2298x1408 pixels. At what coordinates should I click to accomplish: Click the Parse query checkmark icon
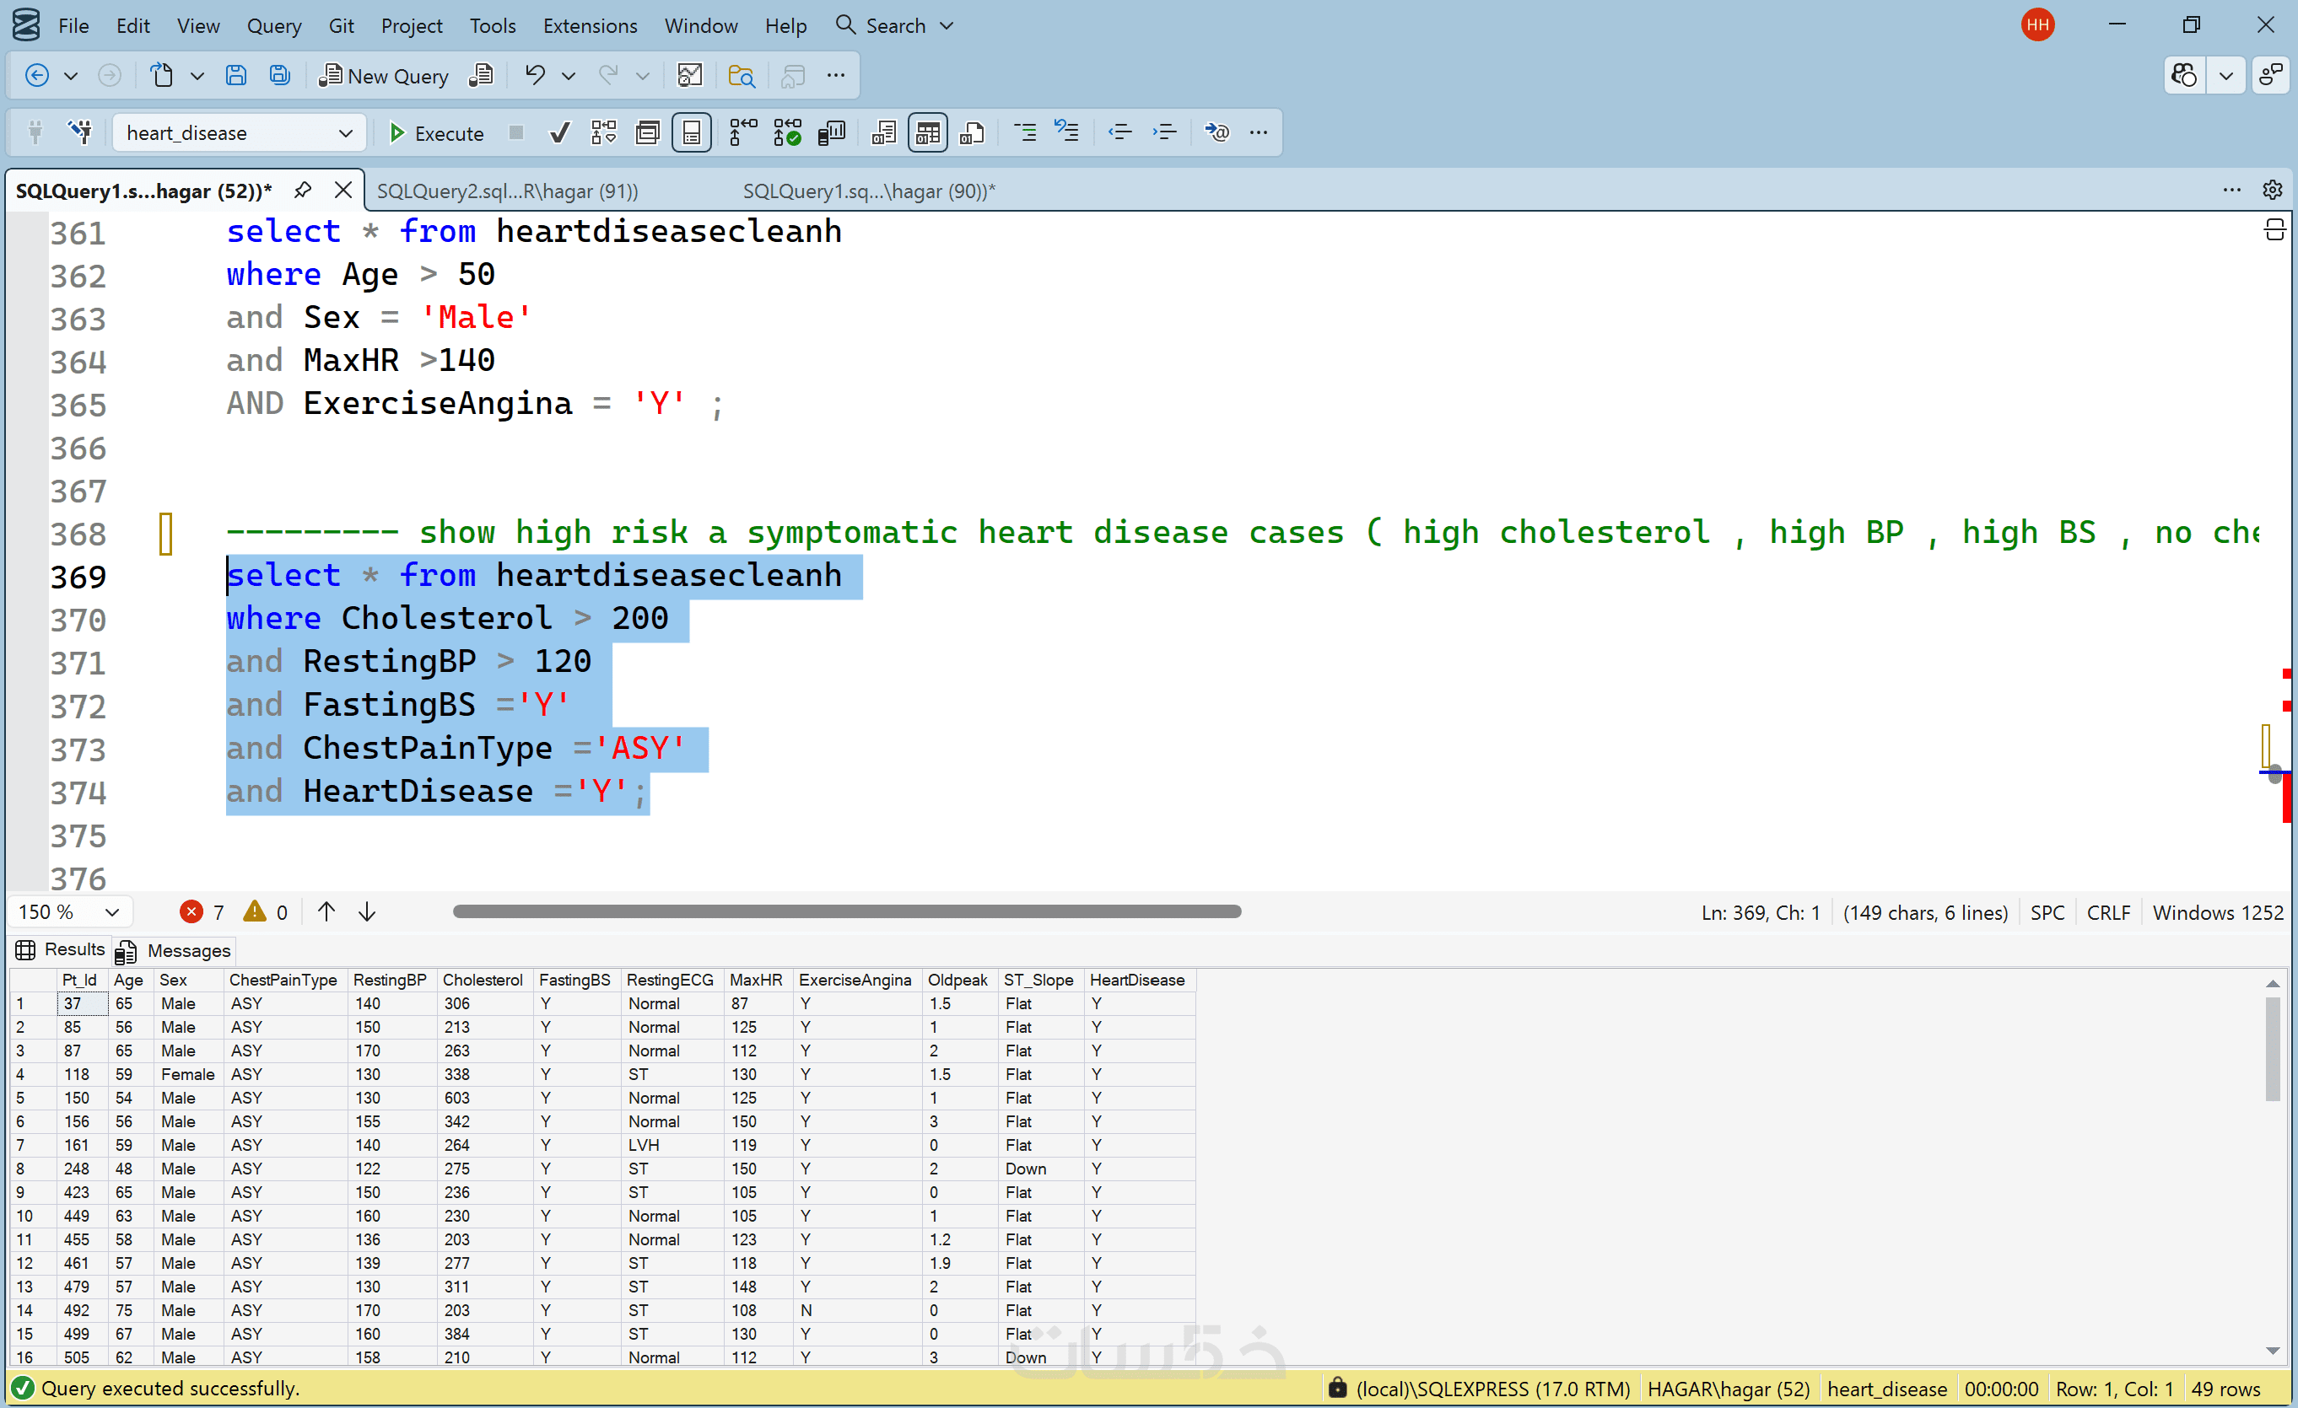point(558,133)
